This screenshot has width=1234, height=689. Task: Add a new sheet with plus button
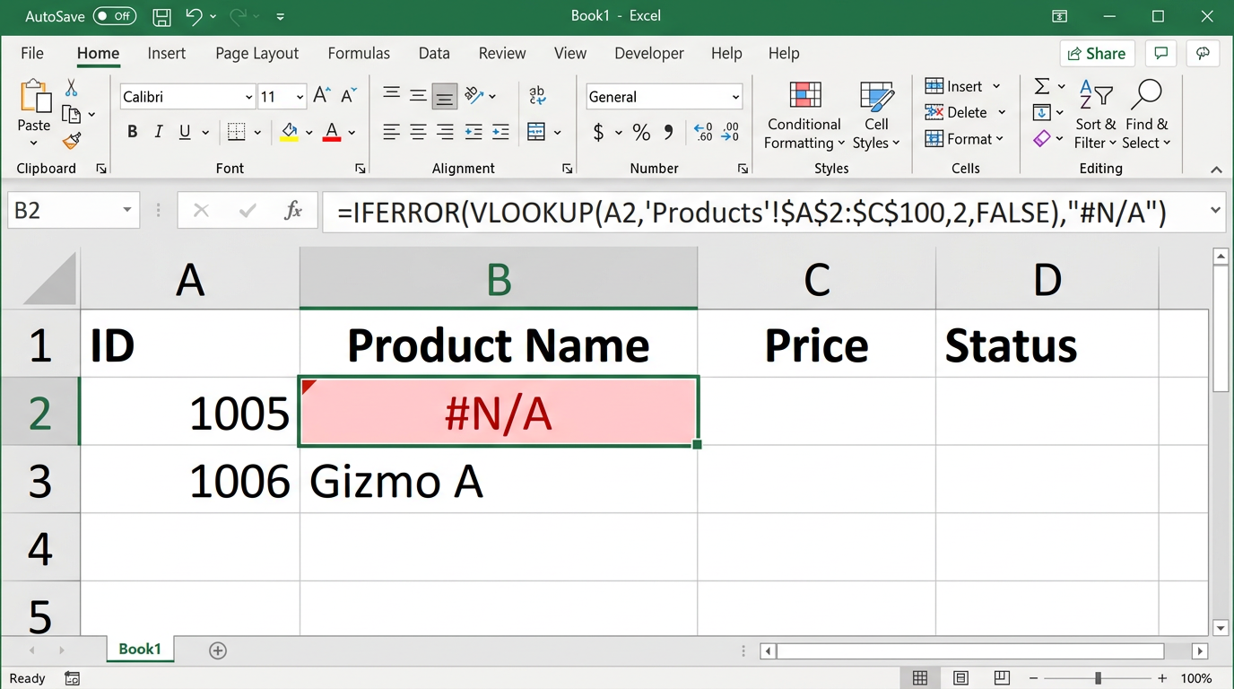click(217, 650)
